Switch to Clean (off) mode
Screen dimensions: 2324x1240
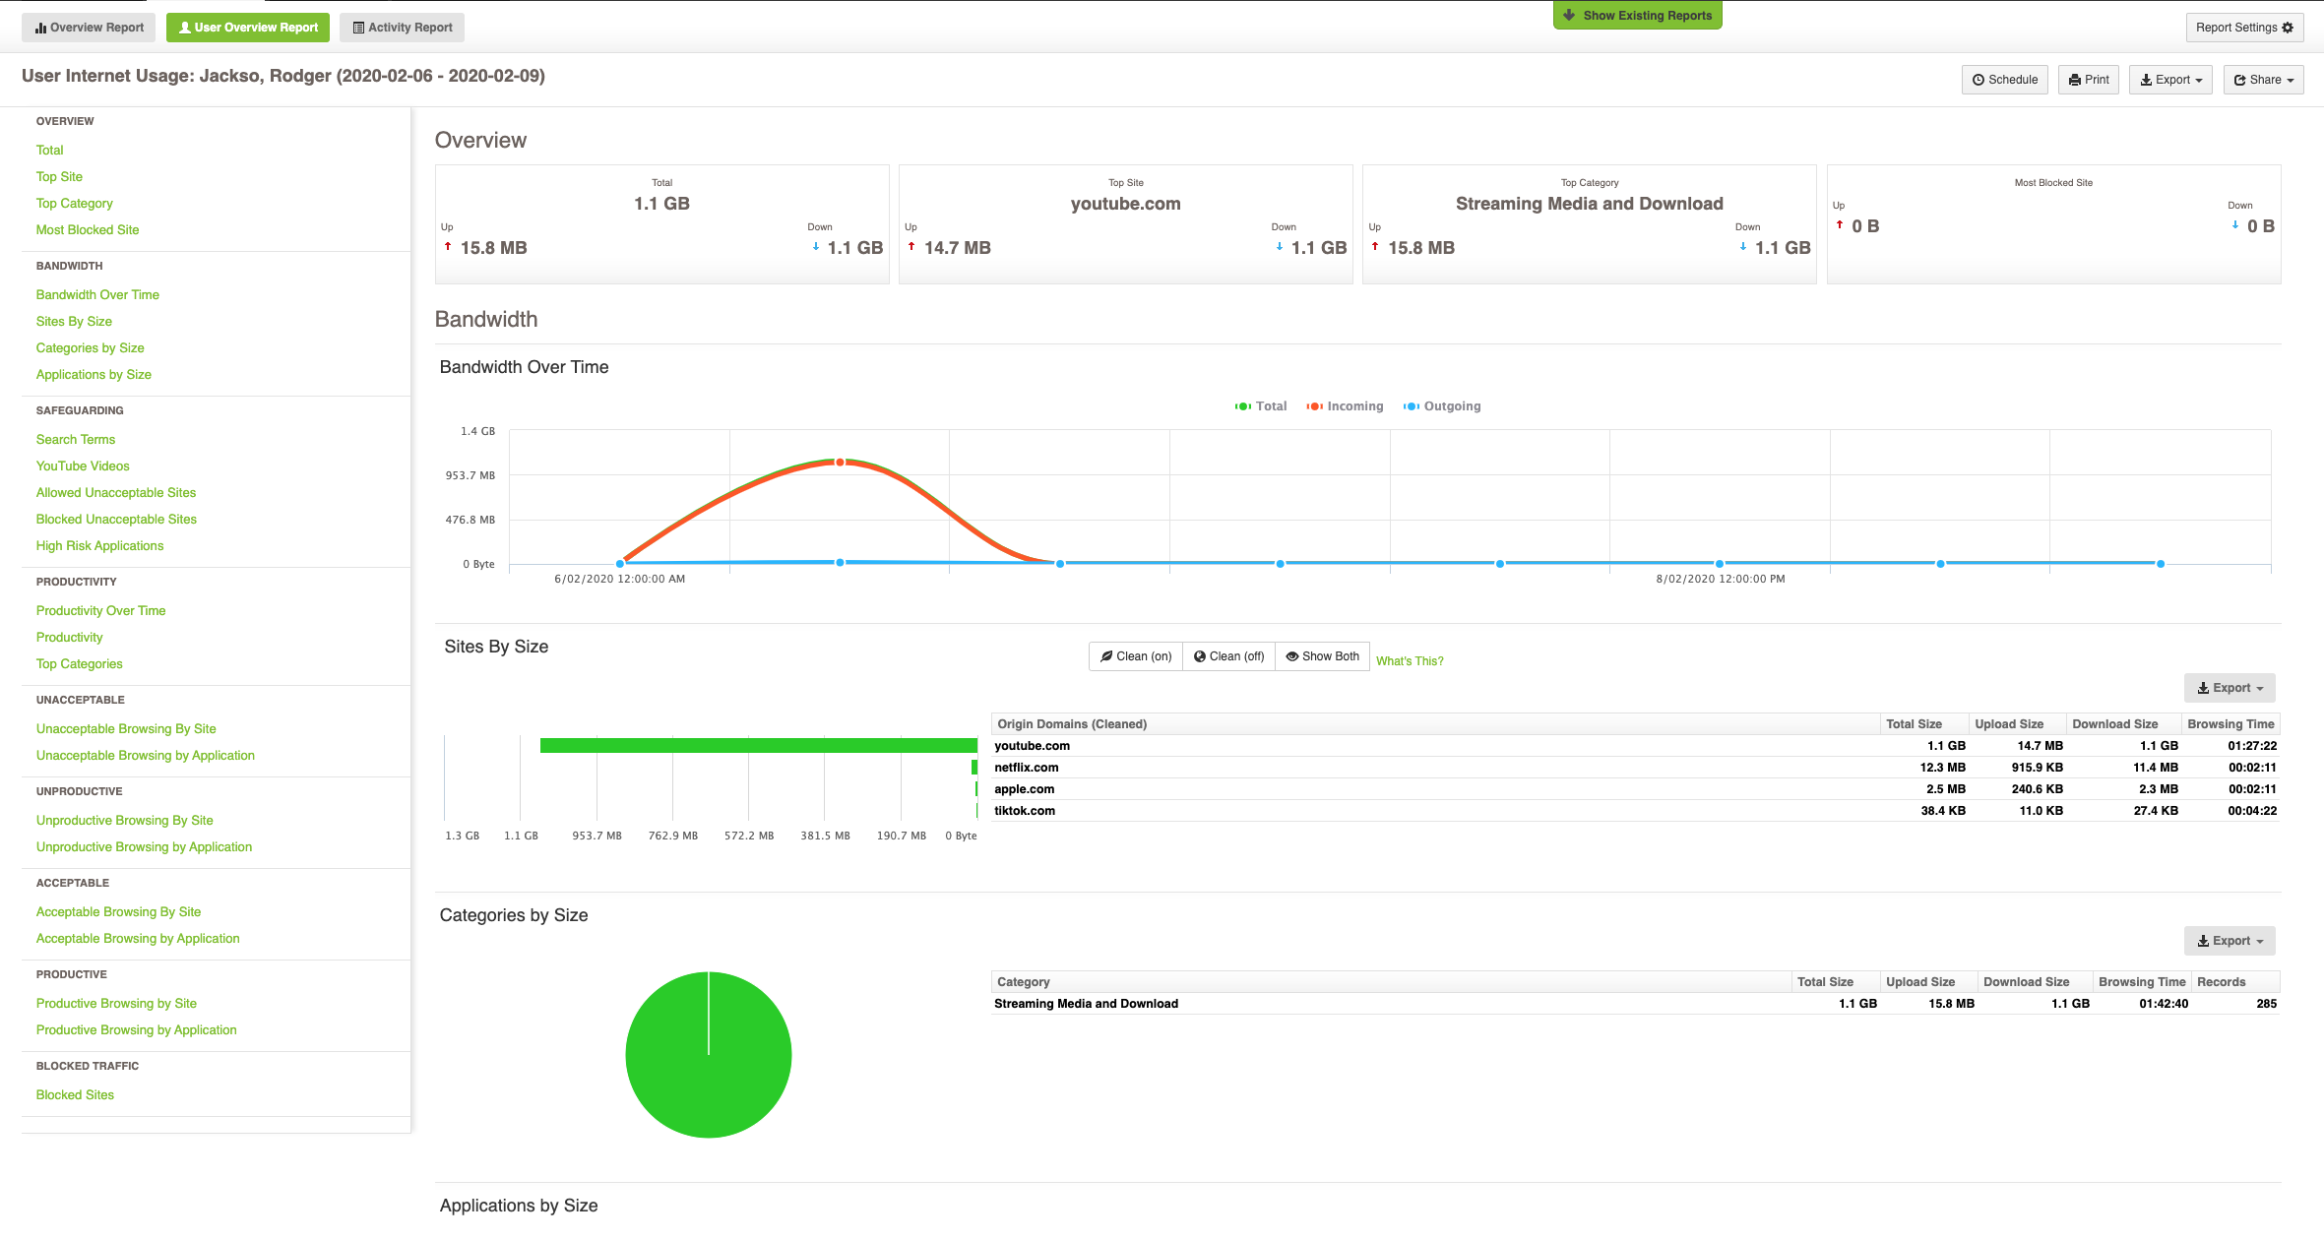pyautogui.click(x=1227, y=655)
